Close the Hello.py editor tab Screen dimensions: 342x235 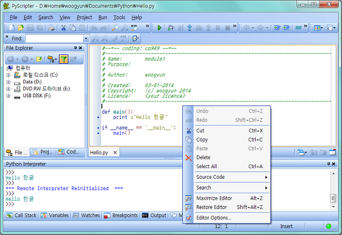coord(115,153)
